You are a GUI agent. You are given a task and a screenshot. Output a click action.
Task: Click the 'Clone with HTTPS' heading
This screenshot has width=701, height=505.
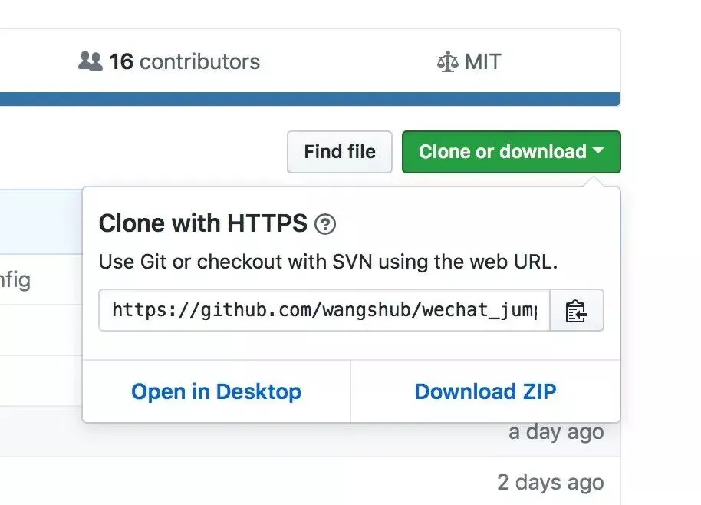(x=202, y=224)
